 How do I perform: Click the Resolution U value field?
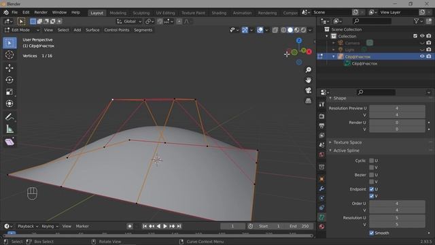pyautogui.click(x=397, y=218)
